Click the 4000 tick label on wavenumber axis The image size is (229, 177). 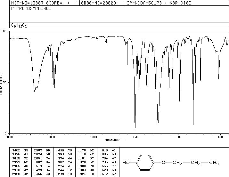pos(10,137)
